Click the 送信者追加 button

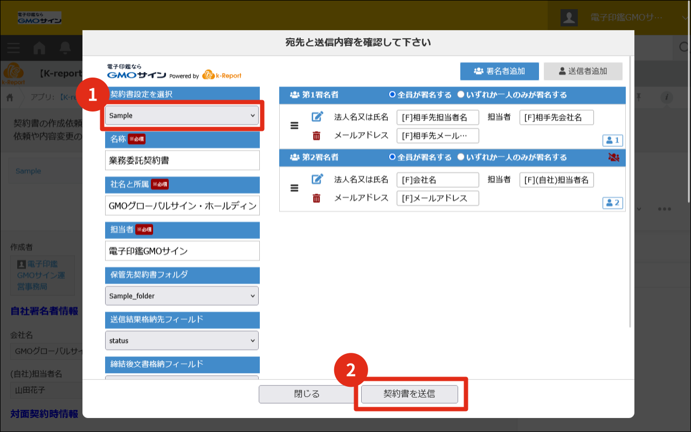tap(583, 71)
